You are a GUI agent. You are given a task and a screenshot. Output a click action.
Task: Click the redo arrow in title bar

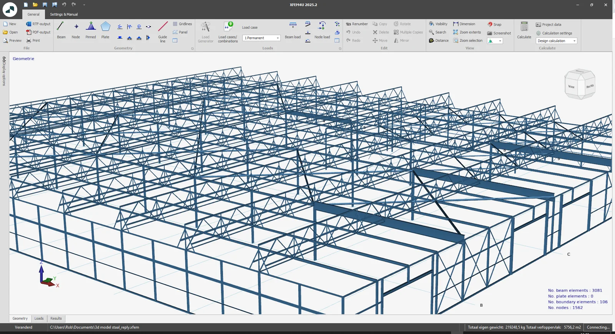point(73,5)
